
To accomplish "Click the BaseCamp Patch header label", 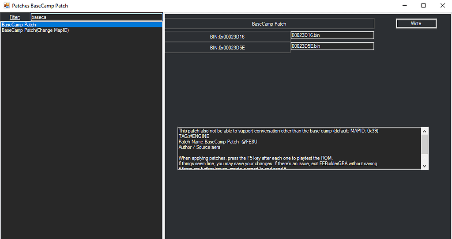I will (x=269, y=24).
